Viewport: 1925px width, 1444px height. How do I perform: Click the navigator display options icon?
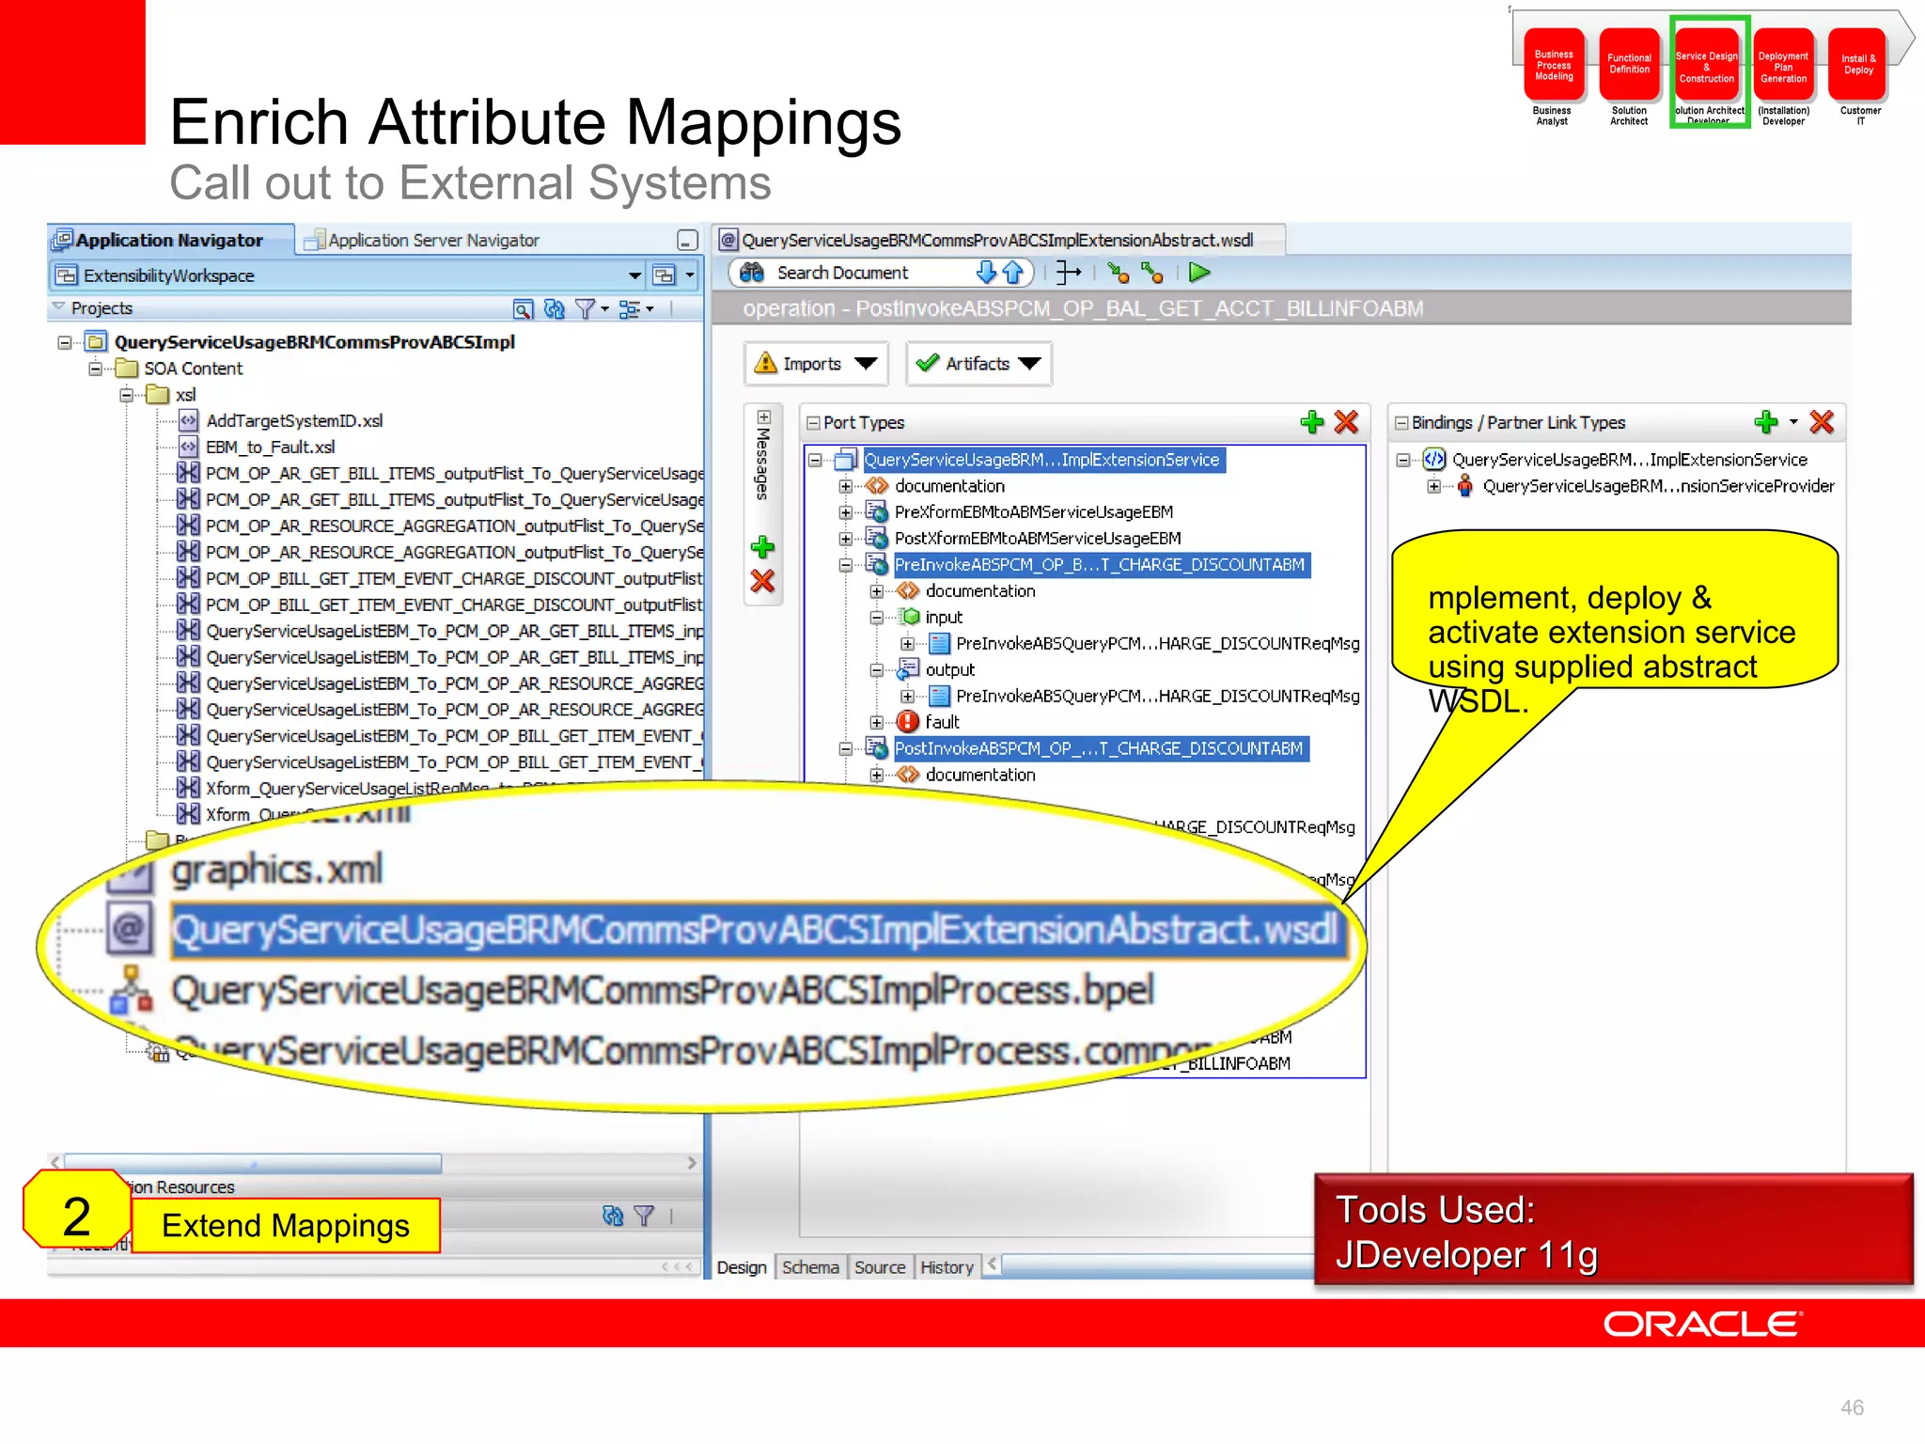pyautogui.click(x=630, y=308)
